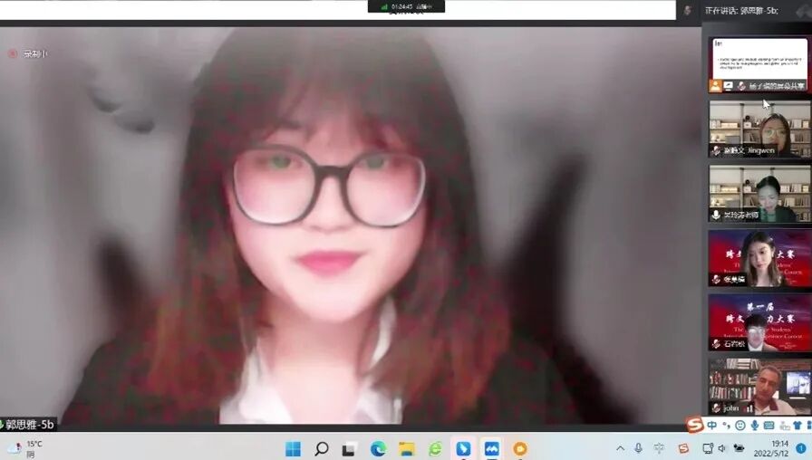Open the green Internet Explorer-style browser icon
The height and width of the screenshot is (460, 812).
pos(435,448)
